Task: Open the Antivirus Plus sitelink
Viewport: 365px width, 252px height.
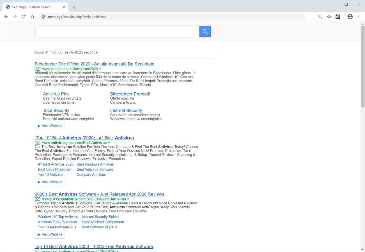Action: [56, 94]
